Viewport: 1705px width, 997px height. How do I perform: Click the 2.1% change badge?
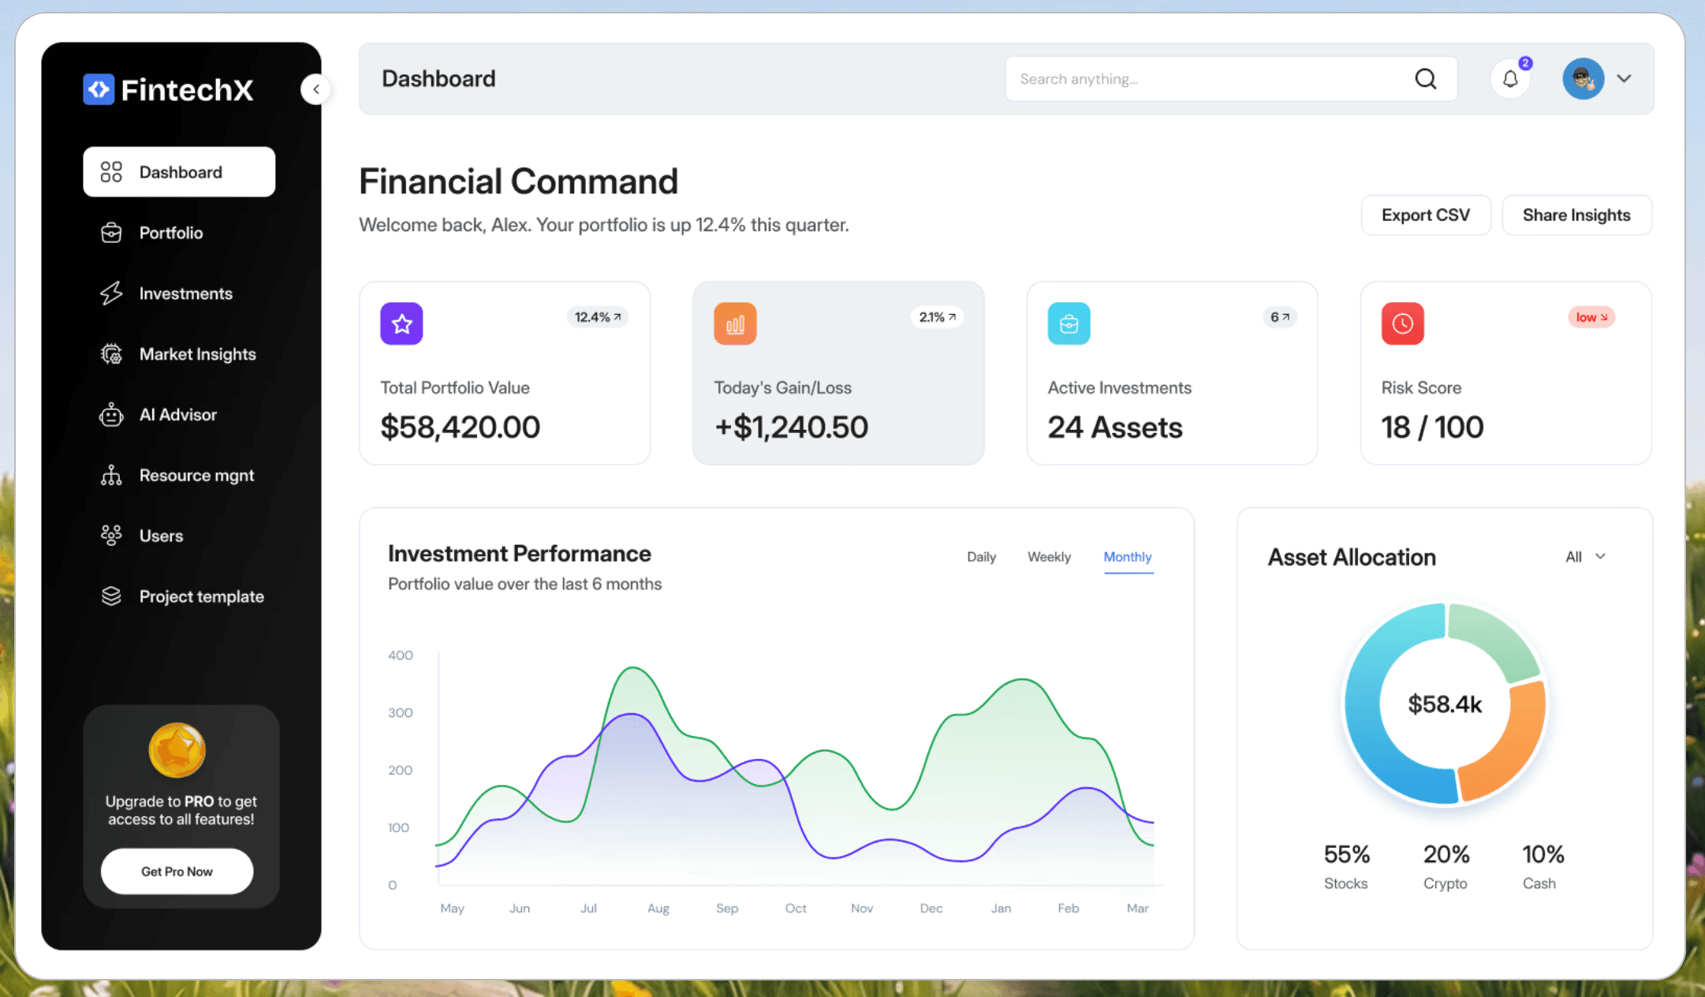(x=938, y=317)
